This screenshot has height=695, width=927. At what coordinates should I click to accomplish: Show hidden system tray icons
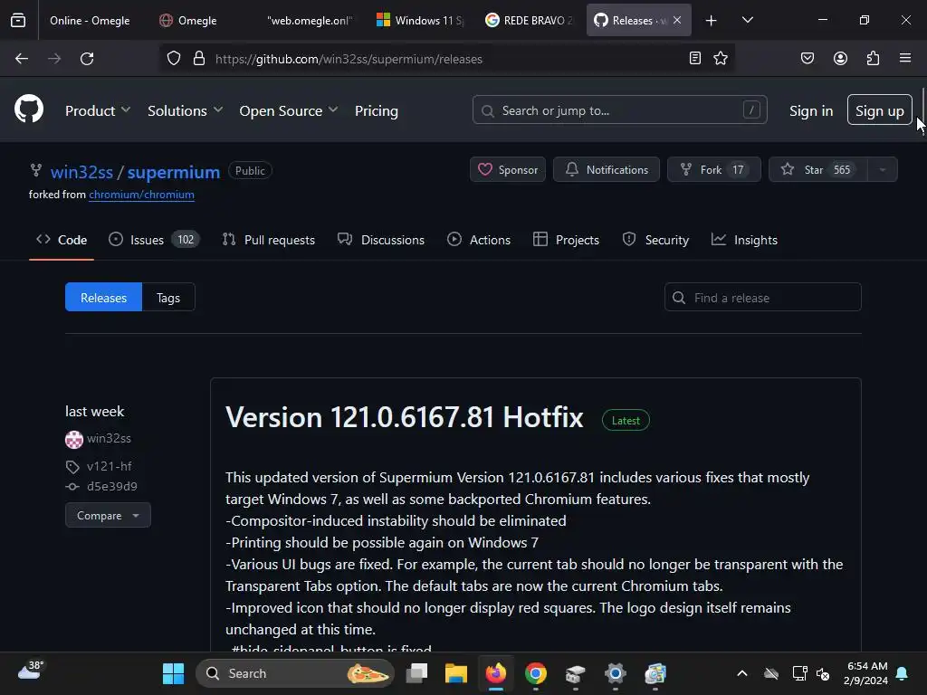pos(742,673)
